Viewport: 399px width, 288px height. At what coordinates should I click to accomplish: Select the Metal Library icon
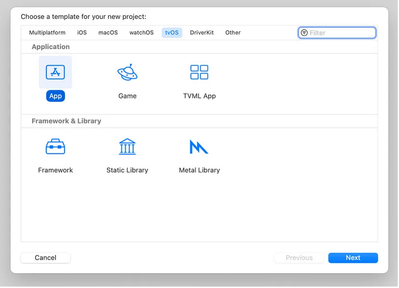click(199, 147)
